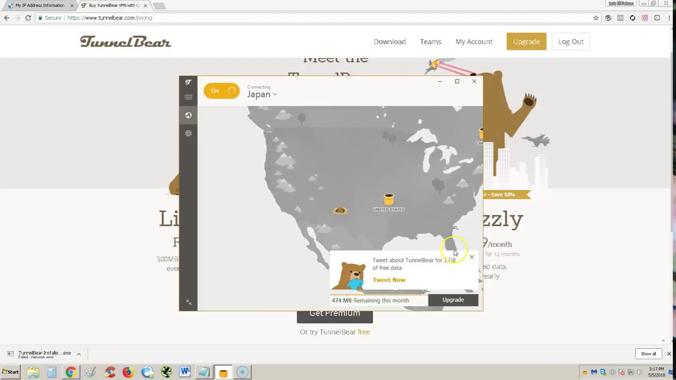Close the downloads bar
The width and height of the screenshot is (676, 380).
click(x=669, y=354)
